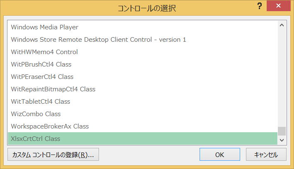Pick WitPEraserCtl4 Class from the list
The width and height of the screenshot is (294, 169).
pyautogui.click(x=142, y=76)
